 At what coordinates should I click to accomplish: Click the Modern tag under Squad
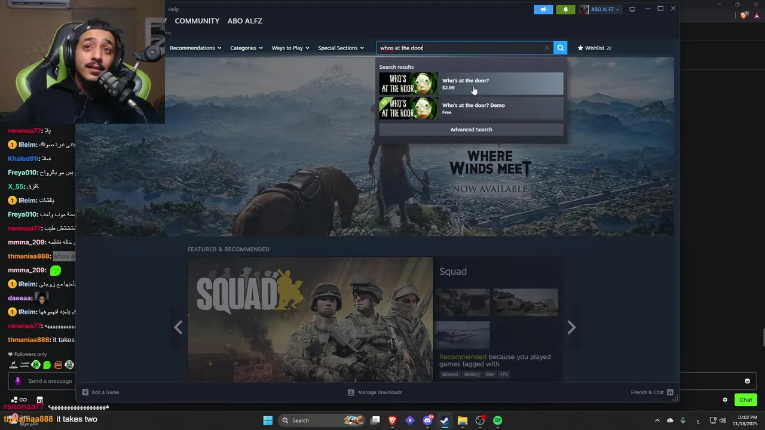point(450,374)
